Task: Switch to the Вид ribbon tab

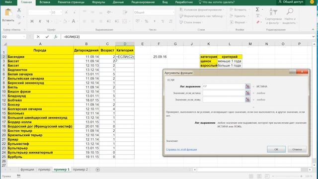Action: (165, 2)
